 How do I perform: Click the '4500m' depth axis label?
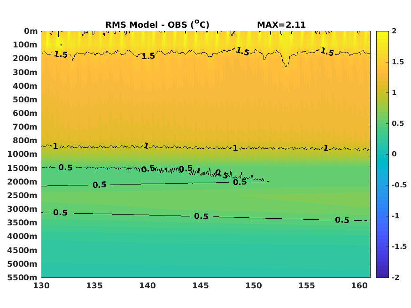tap(23, 250)
